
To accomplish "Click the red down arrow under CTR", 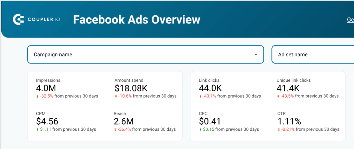I will [x=279, y=130].
